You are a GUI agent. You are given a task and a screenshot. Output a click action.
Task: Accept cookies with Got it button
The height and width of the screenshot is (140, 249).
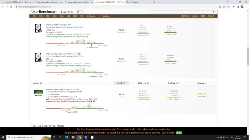pyautogui.click(x=179, y=133)
